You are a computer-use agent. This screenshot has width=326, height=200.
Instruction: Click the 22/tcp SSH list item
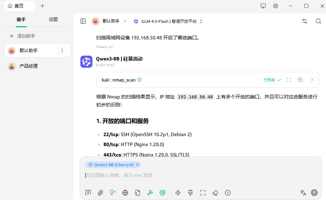(x=147, y=134)
